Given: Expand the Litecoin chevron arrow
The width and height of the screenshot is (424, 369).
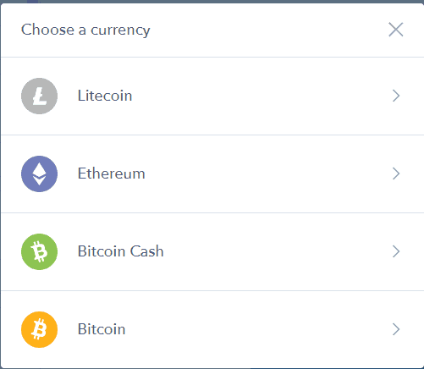Looking at the screenshot, I should pyautogui.click(x=396, y=96).
